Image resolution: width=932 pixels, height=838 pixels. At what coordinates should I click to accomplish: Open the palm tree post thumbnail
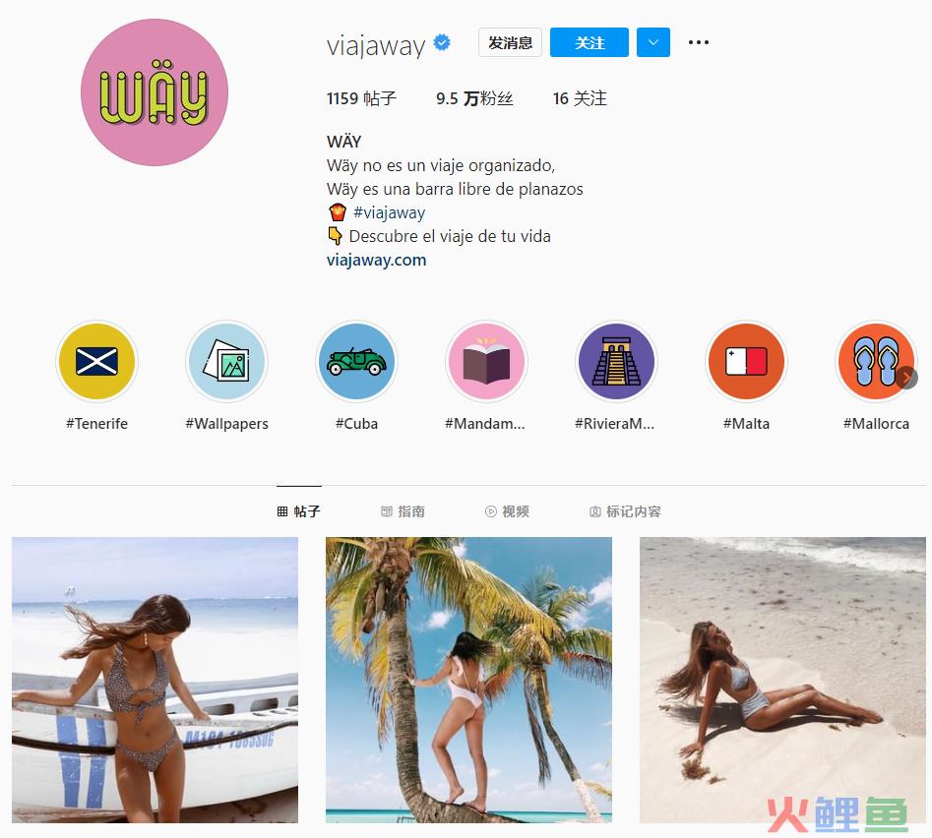point(469,680)
